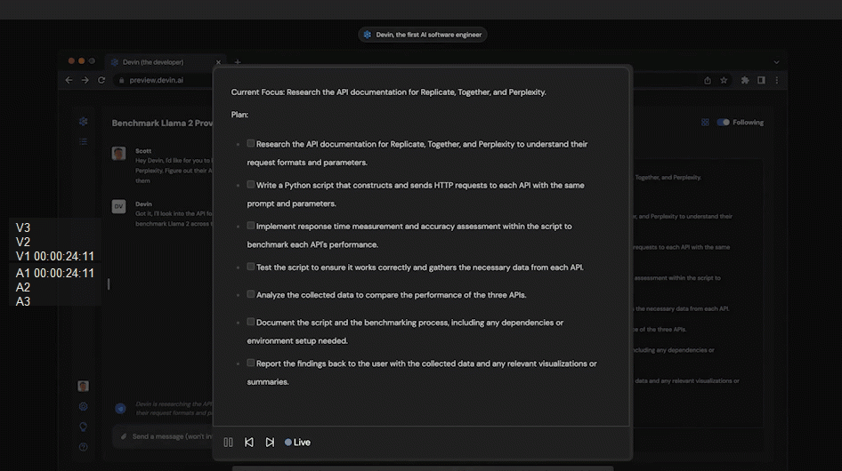
Task: Click the Devin status indicator icon above message box
Action: point(120,409)
